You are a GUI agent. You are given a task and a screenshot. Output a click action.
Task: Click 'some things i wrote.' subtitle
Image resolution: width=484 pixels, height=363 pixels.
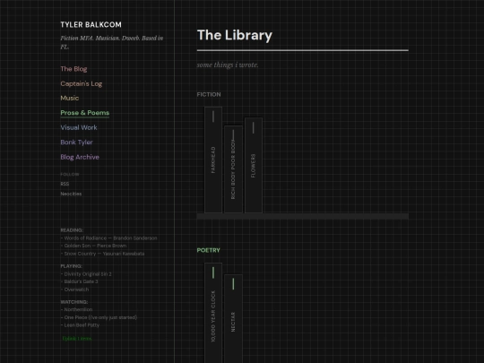[x=228, y=65]
